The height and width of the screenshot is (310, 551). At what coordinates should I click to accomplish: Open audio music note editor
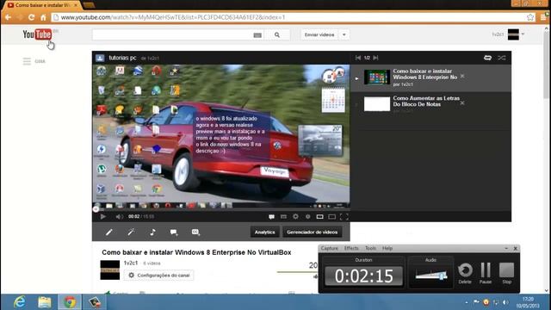(152, 232)
